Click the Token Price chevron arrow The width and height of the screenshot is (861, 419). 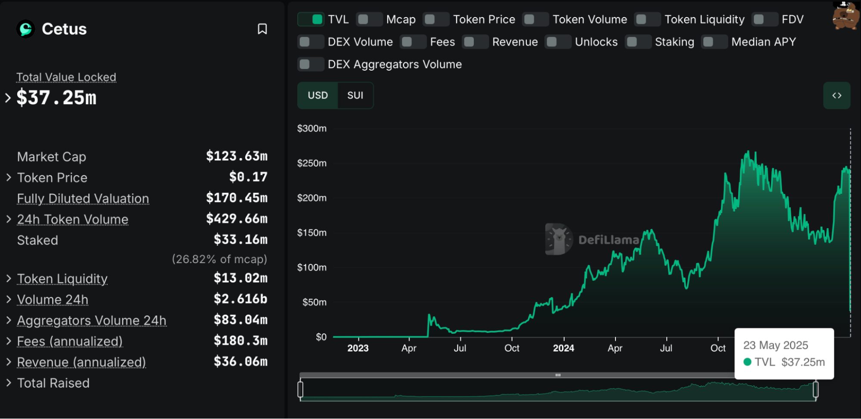point(8,177)
